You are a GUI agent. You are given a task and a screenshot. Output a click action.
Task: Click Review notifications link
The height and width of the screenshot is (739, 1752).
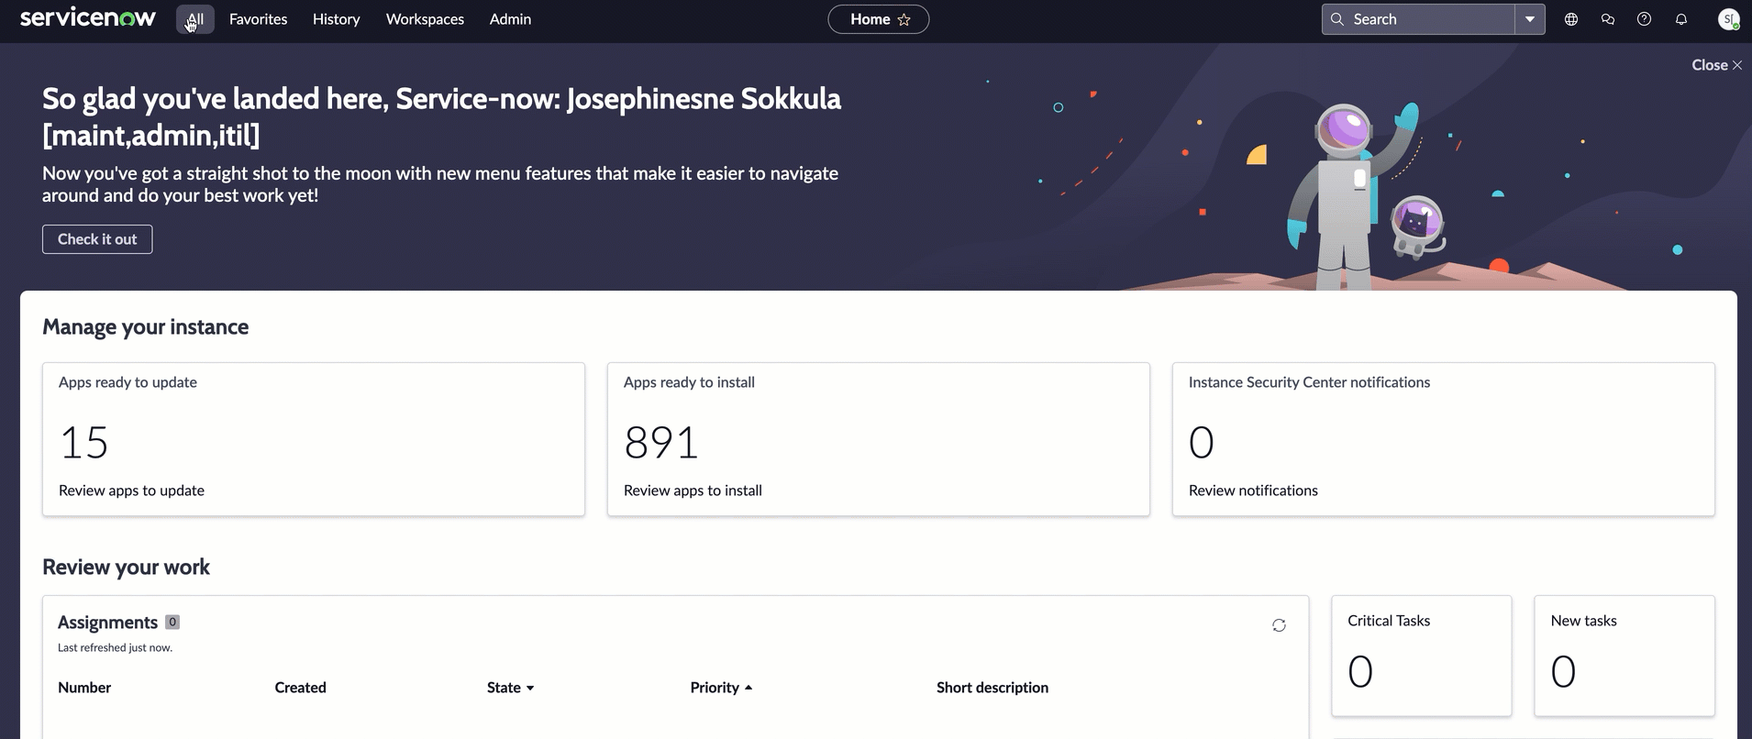click(x=1253, y=491)
